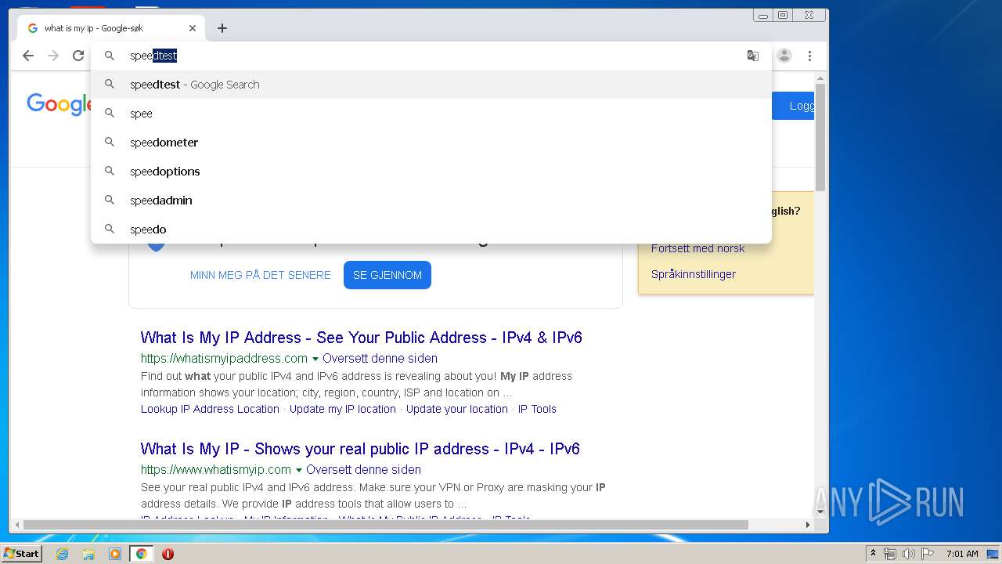1002x564 pixels.
Task: Choose the 'speedoptions' suggestion
Action: (x=431, y=172)
